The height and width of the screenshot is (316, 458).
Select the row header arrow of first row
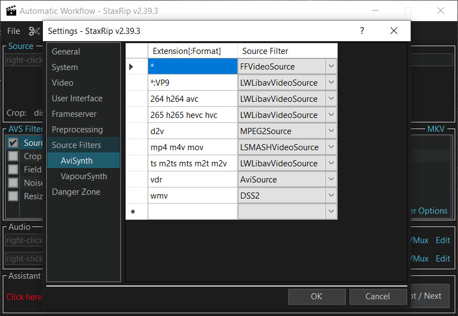[x=137, y=67]
